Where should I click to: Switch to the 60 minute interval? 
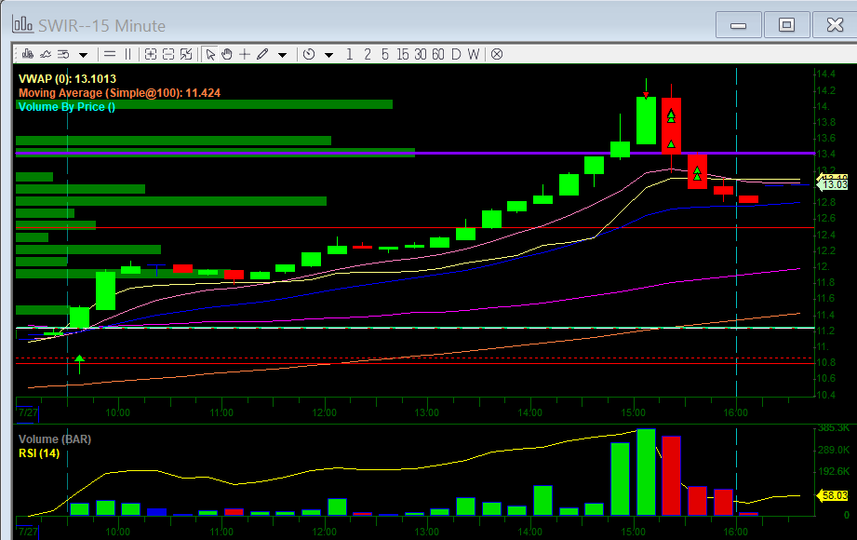pos(437,54)
